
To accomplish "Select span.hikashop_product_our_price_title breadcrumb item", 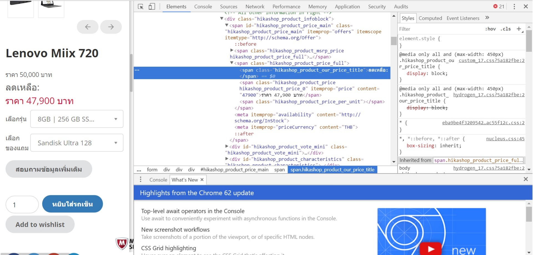I will pos(333,170).
